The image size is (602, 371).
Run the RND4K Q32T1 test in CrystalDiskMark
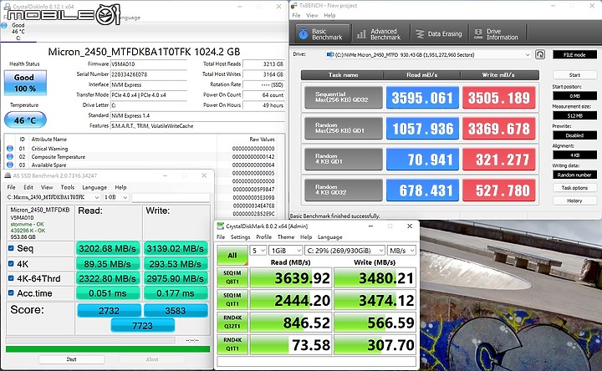(x=232, y=322)
